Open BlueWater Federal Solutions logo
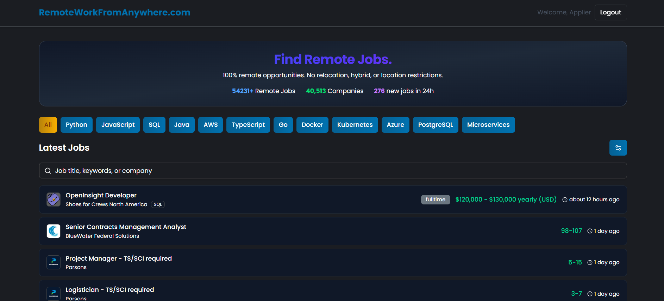The image size is (664, 301). click(x=54, y=231)
